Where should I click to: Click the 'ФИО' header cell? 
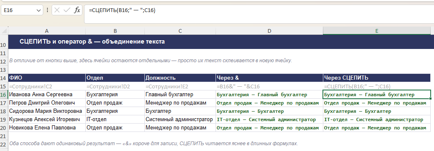click(x=47, y=78)
